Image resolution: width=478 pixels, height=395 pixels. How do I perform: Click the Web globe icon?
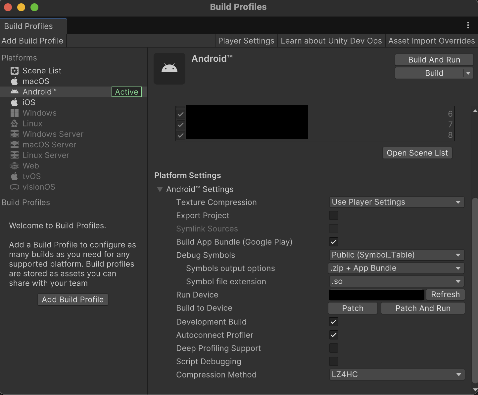click(x=15, y=166)
